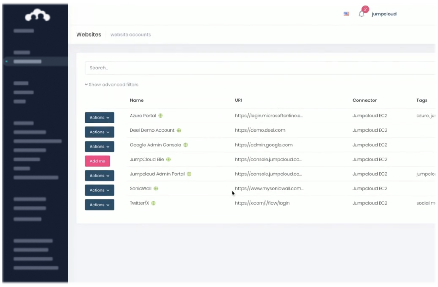Click the Connector column header
Viewport: 438px width, 287px height.
(364, 100)
